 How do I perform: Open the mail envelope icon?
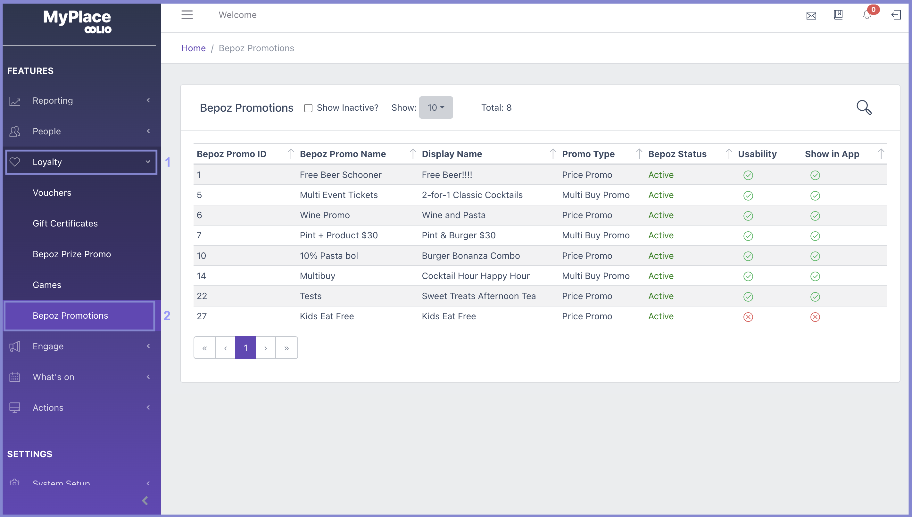pyautogui.click(x=811, y=15)
